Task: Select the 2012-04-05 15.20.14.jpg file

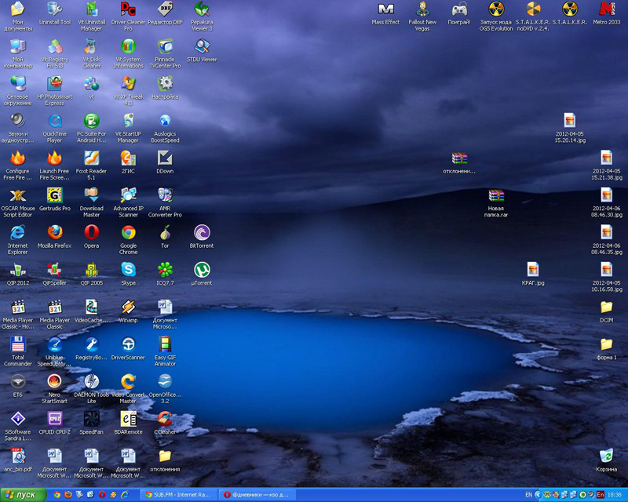Action: (x=570, y=128)
